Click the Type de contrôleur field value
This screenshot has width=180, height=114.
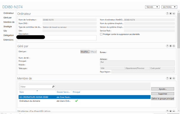coord(70,27)
